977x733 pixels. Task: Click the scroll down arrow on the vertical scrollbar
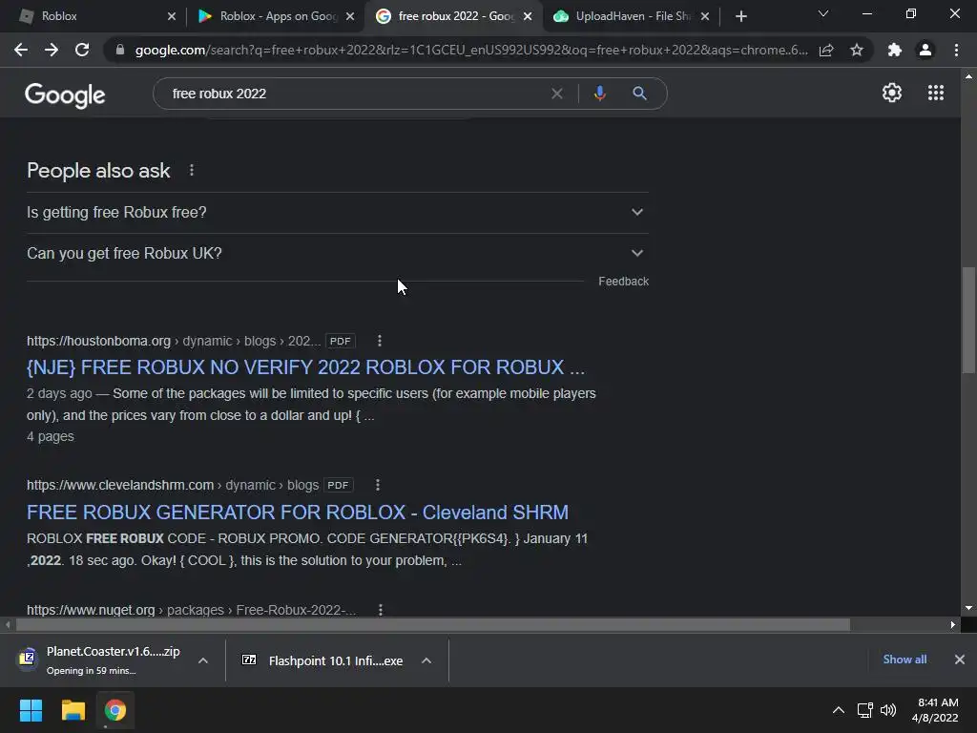click(x=968, y=608)
